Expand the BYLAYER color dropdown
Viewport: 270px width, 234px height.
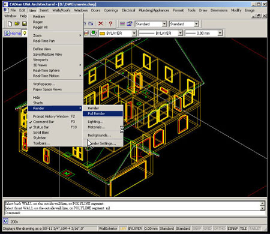click(134, 33)
